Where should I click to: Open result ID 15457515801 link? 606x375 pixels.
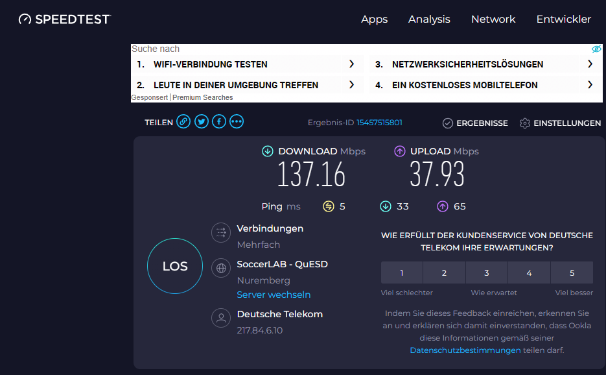379,123
